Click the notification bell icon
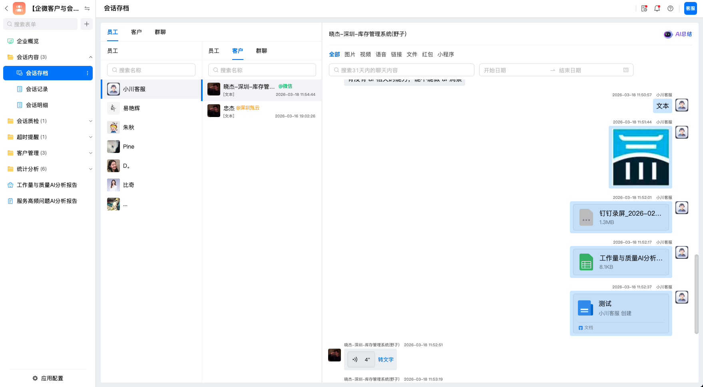This screenshot has height=387, width=703. [657, 8]
